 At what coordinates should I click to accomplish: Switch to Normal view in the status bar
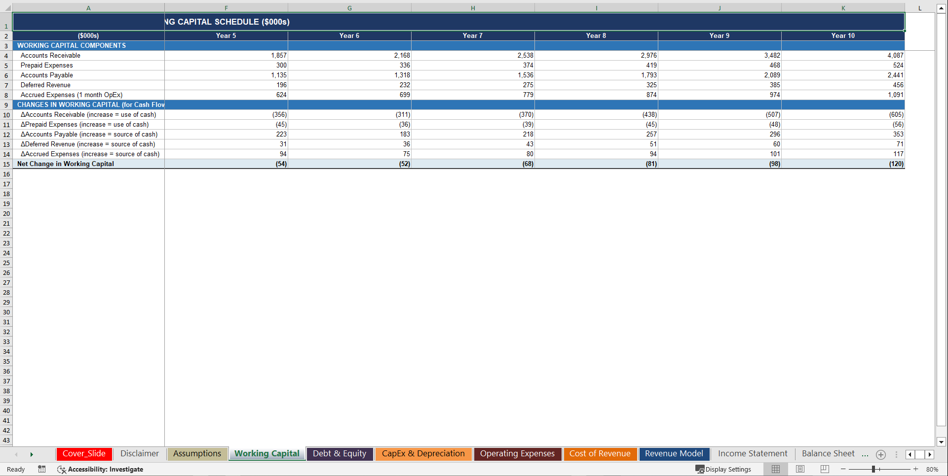coord(775,469)
